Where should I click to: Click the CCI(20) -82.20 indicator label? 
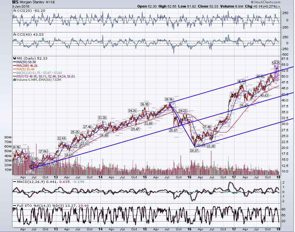[31, 11]
